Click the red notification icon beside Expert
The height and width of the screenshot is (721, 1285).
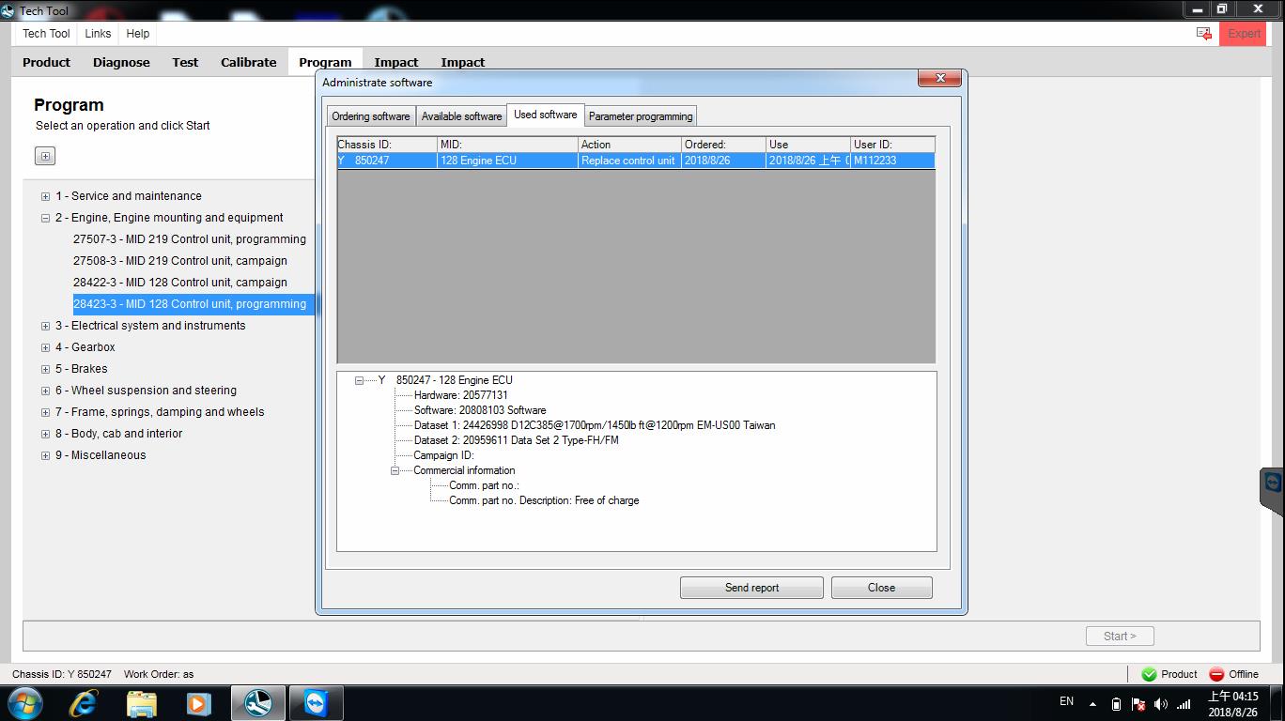click(1203, 34)
